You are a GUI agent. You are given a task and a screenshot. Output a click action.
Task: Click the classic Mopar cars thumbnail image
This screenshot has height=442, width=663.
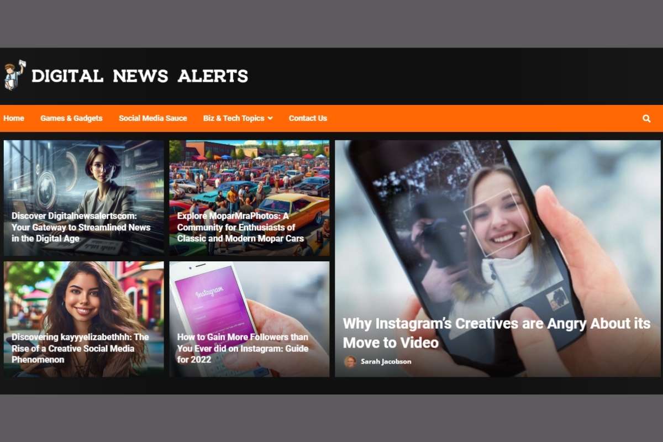tap(250, 177)
